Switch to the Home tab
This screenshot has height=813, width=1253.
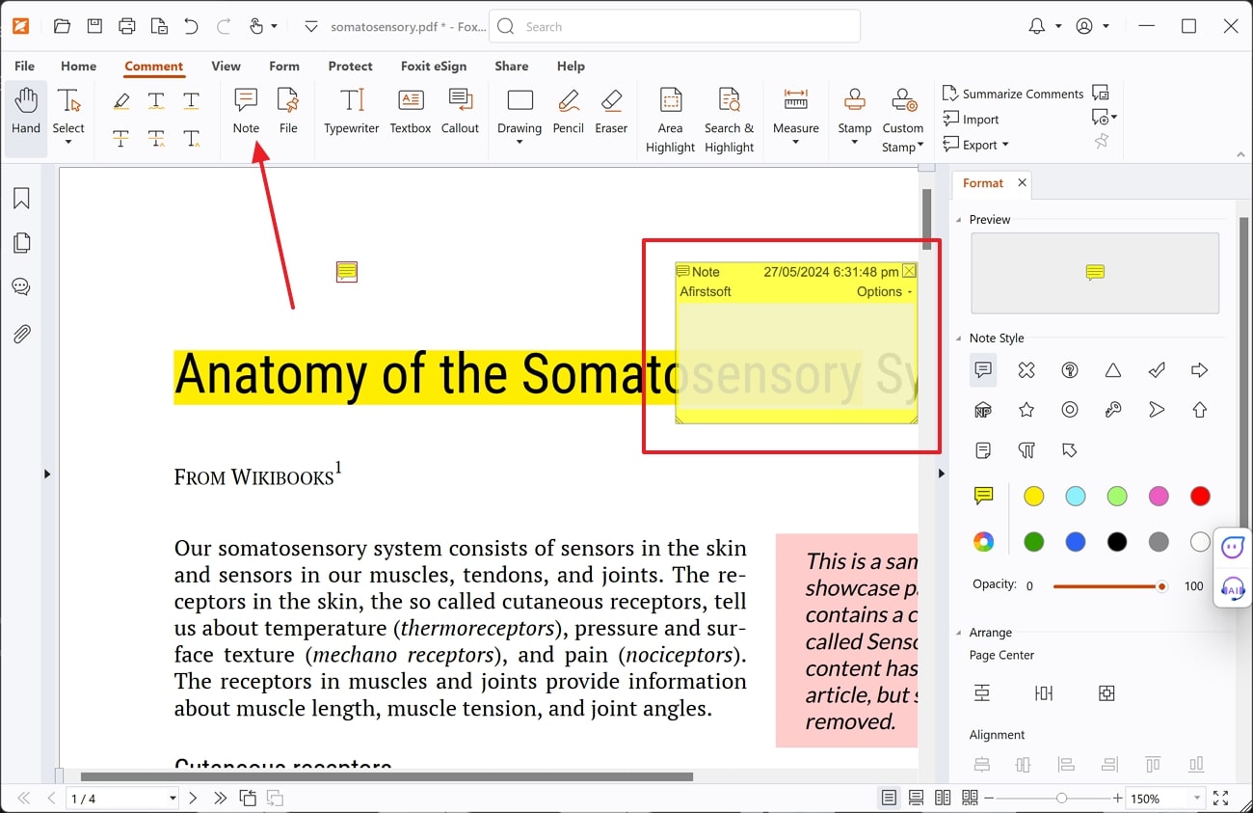[x=78, y=66]
